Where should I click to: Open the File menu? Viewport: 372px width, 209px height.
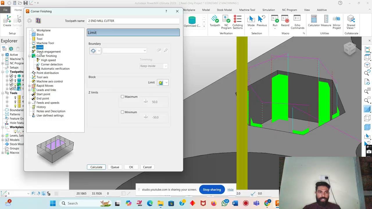click(5, 10)
